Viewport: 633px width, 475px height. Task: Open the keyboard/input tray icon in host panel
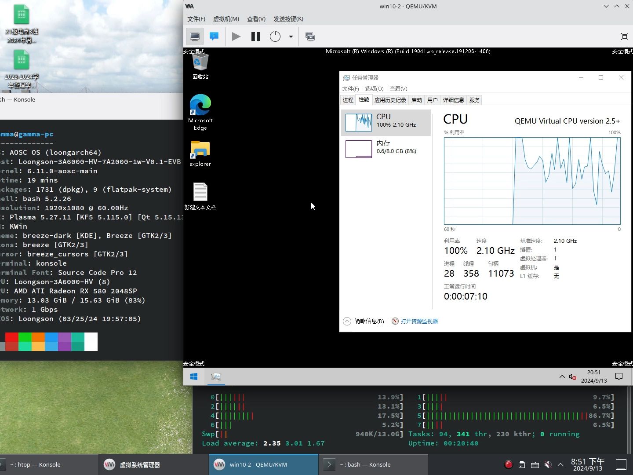click(x=535, y=464)
